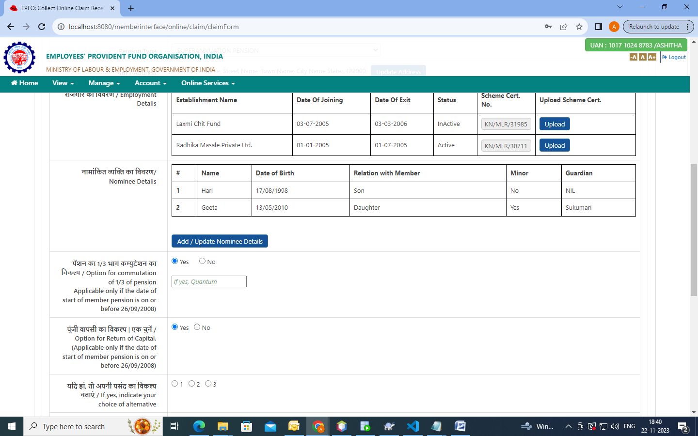Screen dimensions: 698x436
Task: Open Visual Studio Code from the taskbar
Action: click(413, 426)
